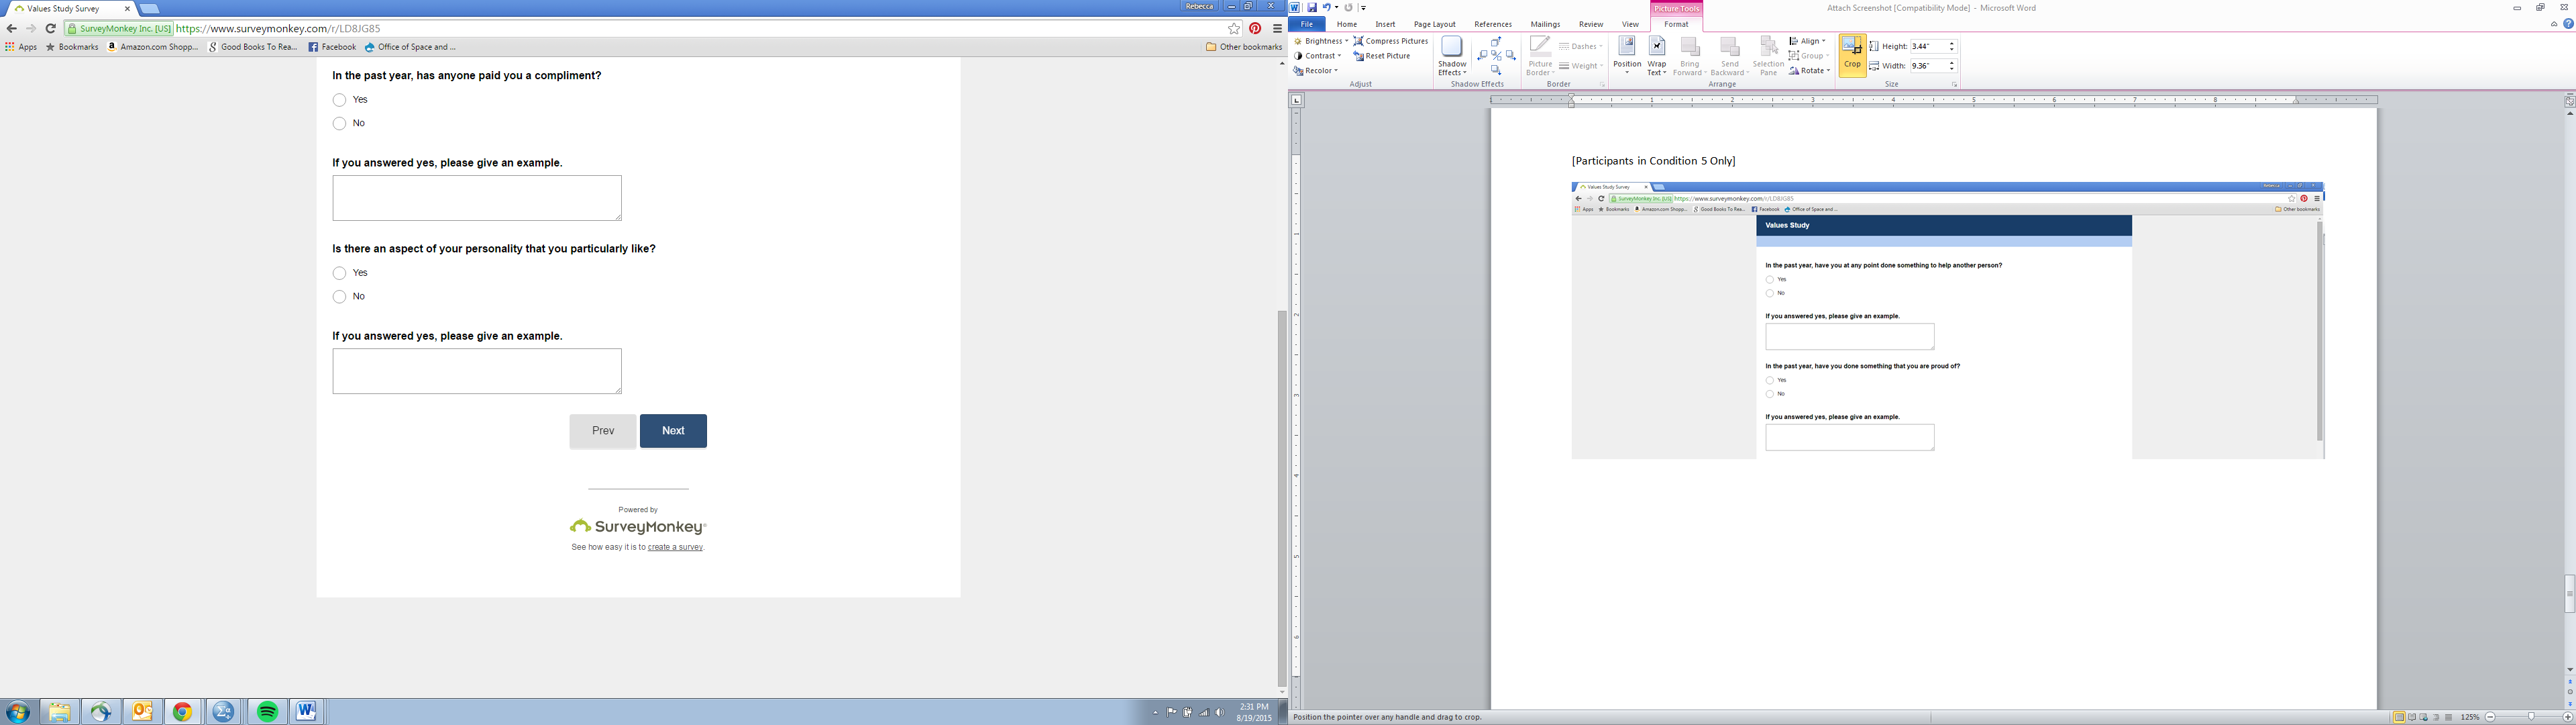Click the Word zoom slider
This screenshot has height=725, width=2576.
(x=2530, y=717)
